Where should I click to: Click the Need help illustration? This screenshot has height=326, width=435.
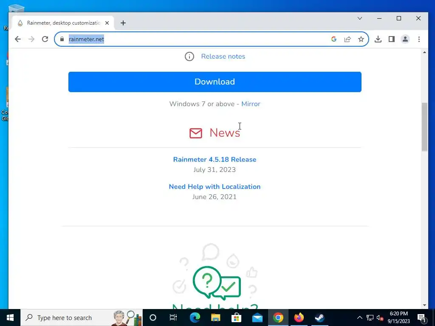[215, 272]
